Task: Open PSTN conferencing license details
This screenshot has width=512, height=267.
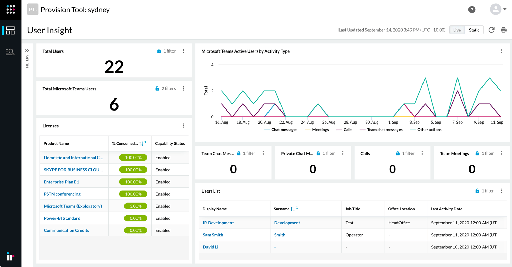Action: 62,194
